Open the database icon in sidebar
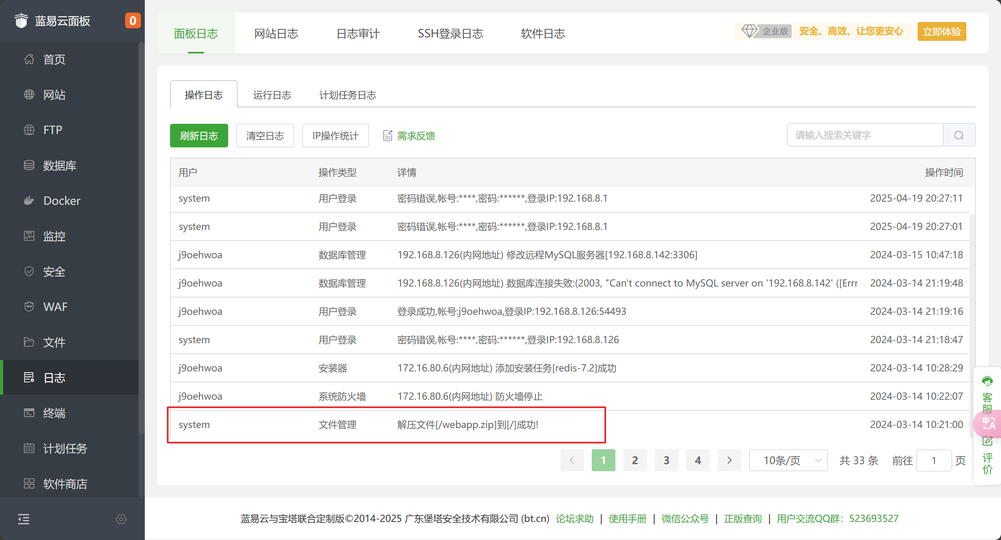Screen dimensions: 1001x540 (x=29, y=165)
